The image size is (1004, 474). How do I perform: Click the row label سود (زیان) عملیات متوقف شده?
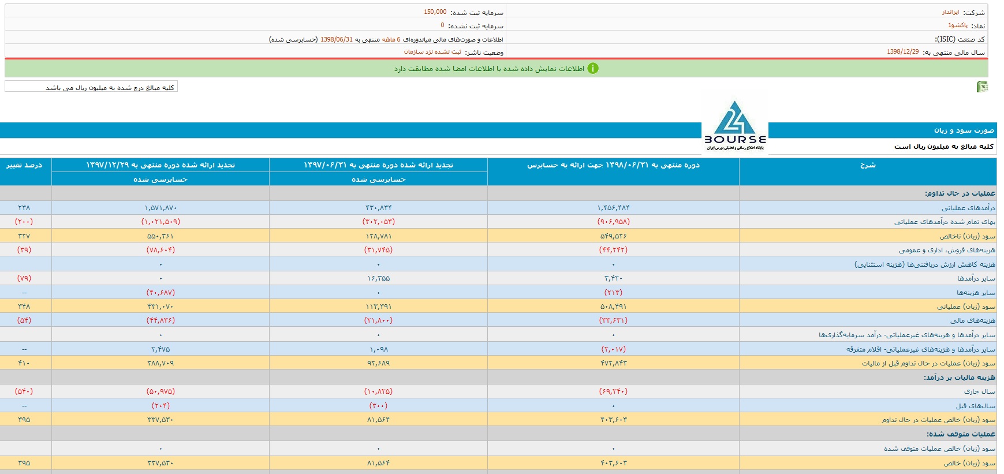click(x=939, y=449)
